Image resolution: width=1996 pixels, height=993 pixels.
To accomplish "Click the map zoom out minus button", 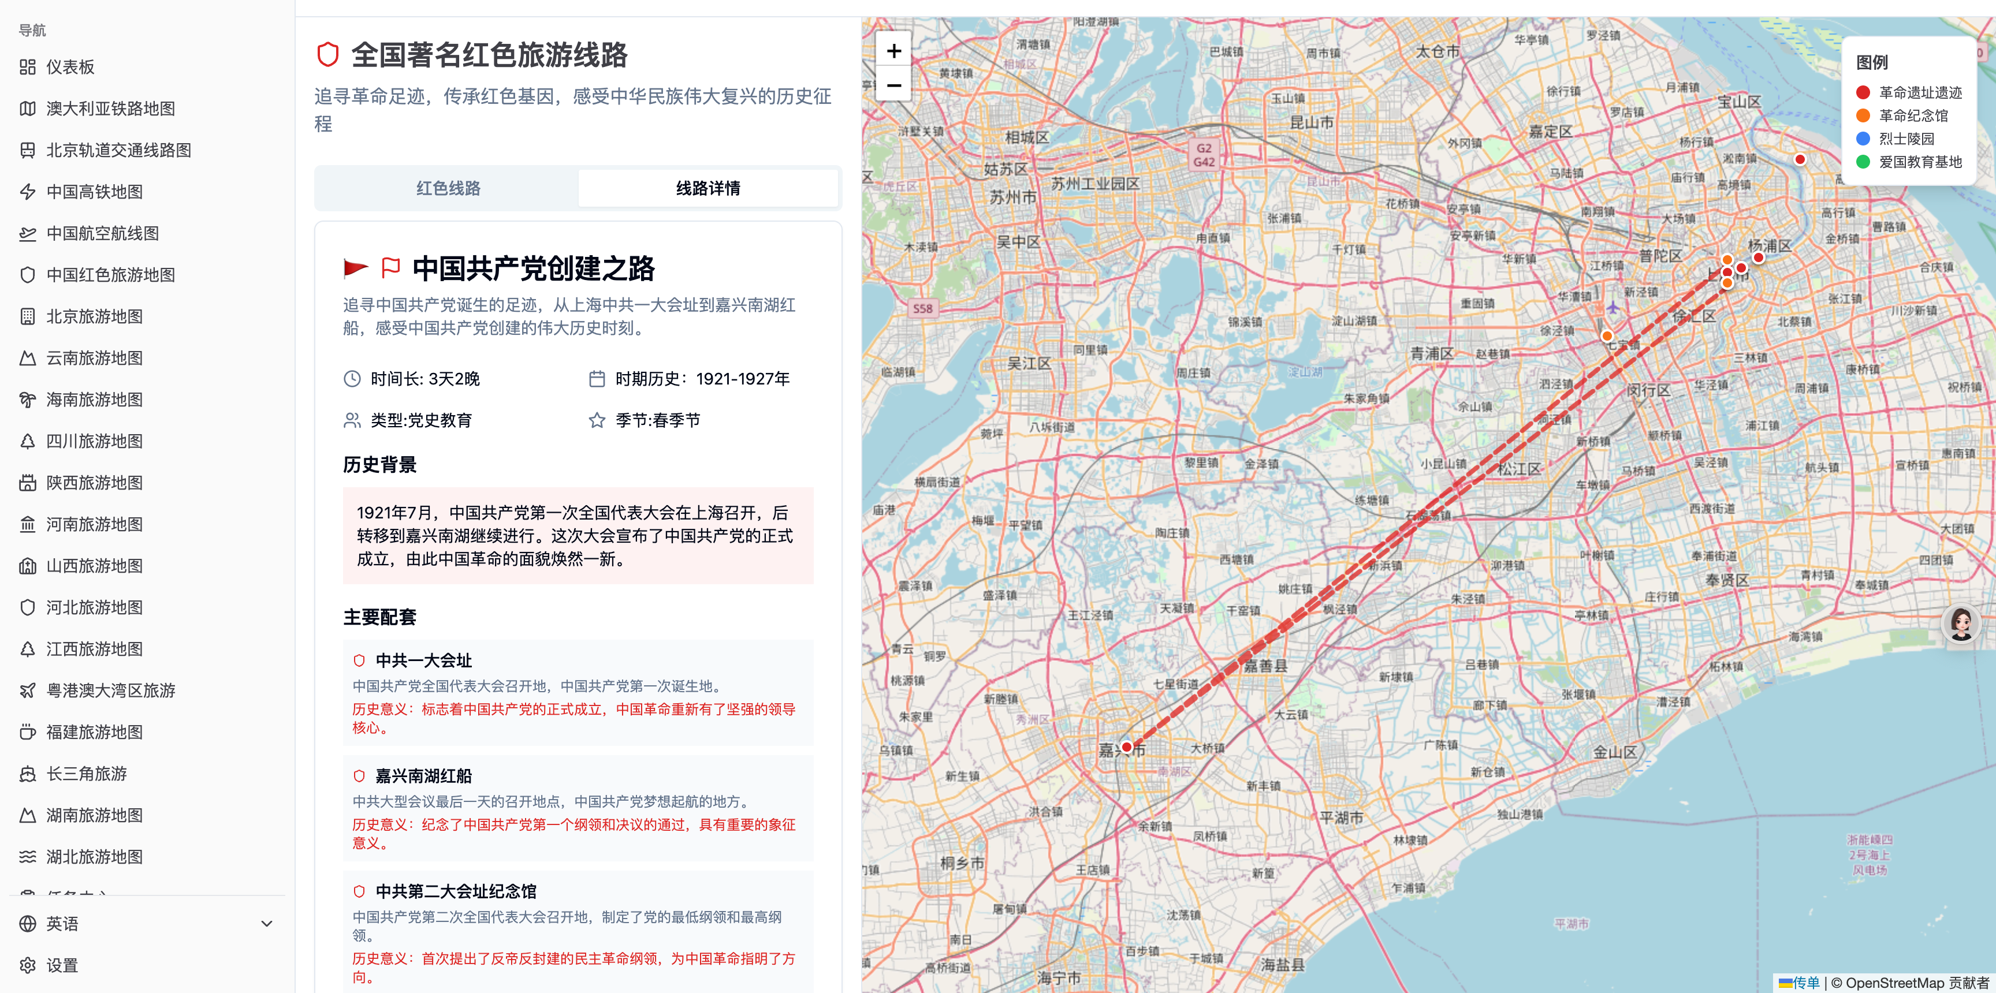I will pyautogui.click(x=893, y=85).
